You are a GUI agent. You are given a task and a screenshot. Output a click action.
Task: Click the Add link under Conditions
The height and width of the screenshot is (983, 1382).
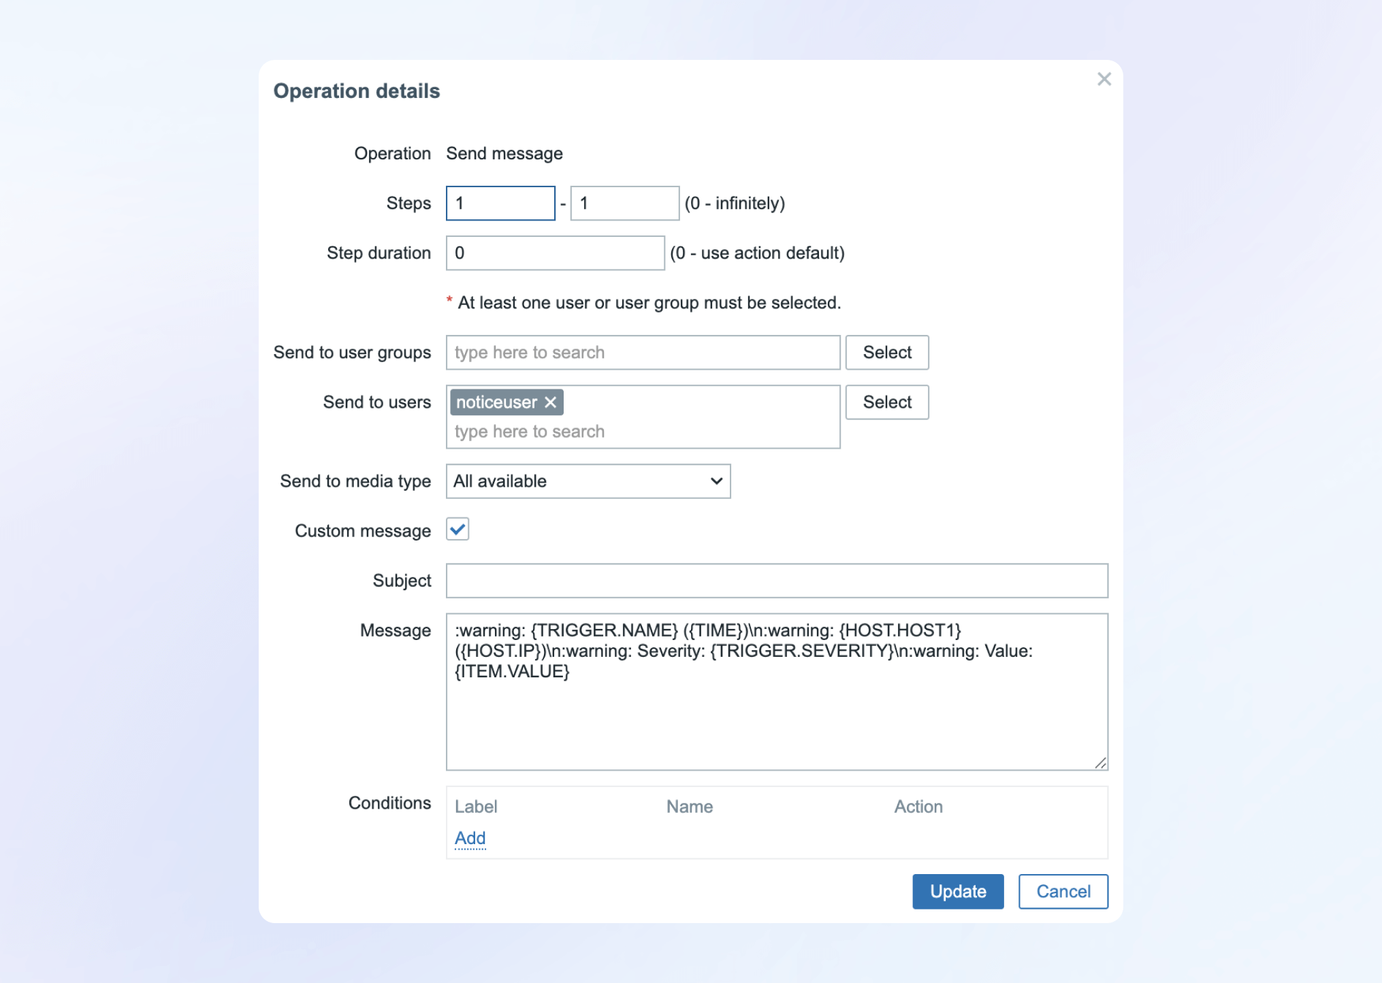(x=470, y=838)
